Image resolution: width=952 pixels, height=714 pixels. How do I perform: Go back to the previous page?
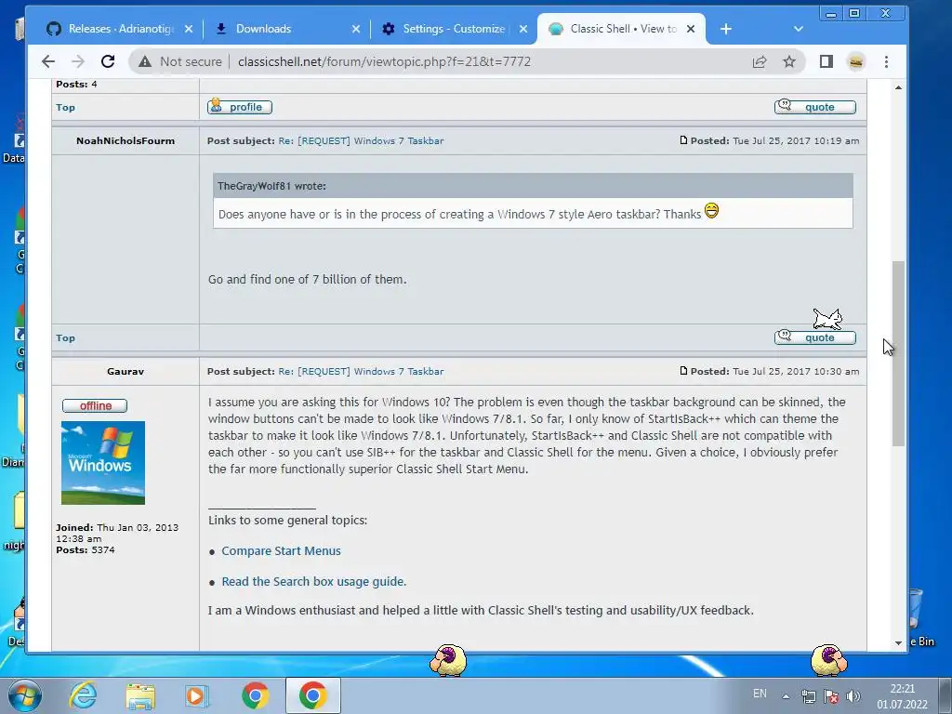coord(48,61)
